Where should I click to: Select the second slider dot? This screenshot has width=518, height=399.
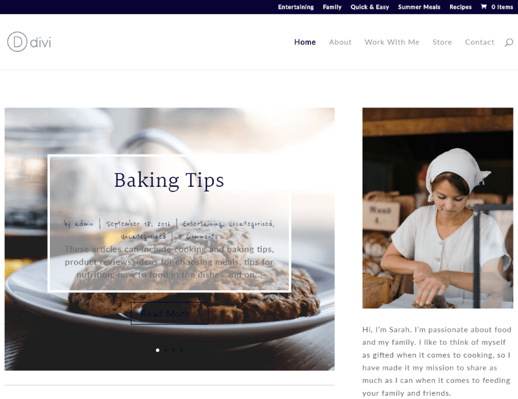pos(166,350)
